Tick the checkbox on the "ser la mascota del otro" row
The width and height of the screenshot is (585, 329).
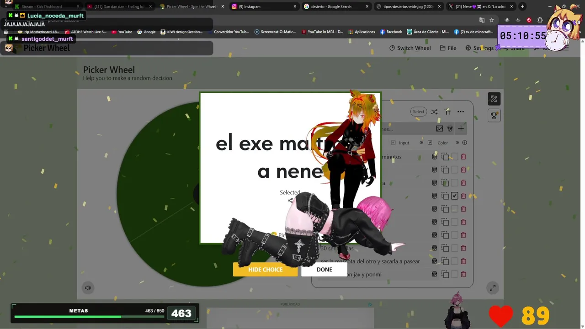(454, 261)
